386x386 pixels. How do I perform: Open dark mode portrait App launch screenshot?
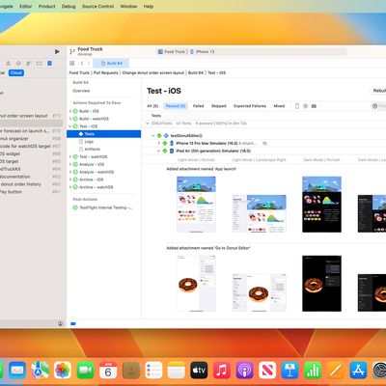pos(321,205)
